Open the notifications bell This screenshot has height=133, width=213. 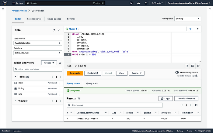pyautogui.click(x=138, y=3)
